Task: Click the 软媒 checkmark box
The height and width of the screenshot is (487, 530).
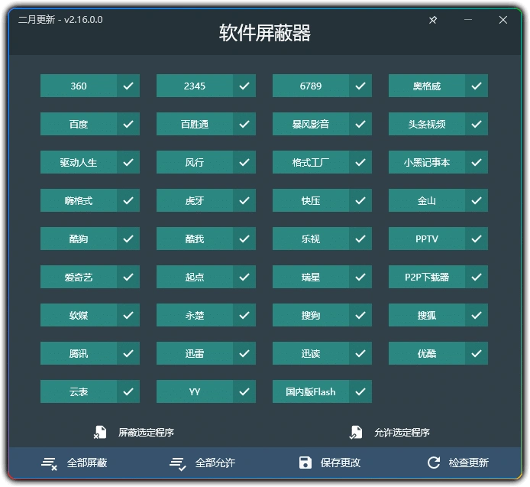Action: click(128, 316)
